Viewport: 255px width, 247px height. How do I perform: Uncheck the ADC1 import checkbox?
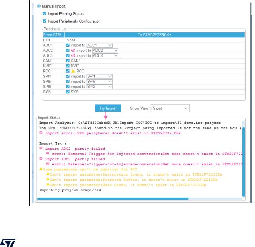pos(68,45)
